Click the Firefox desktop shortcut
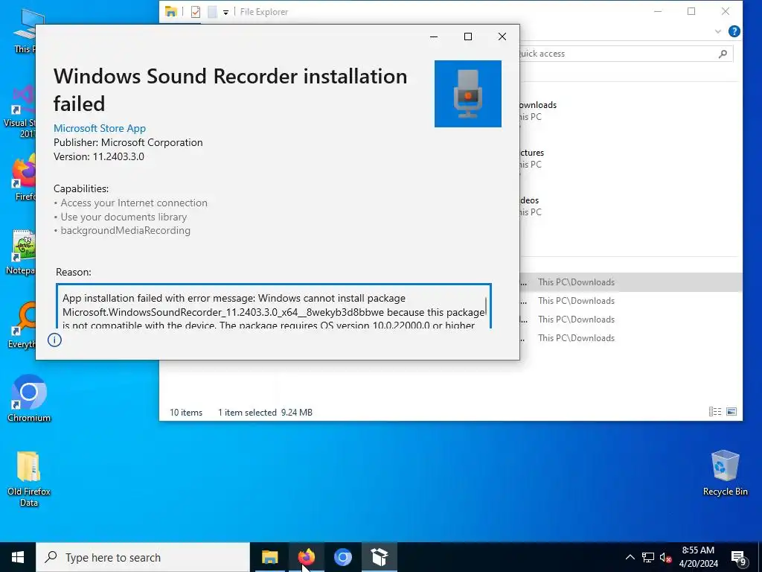 click(x=23, y=178)
